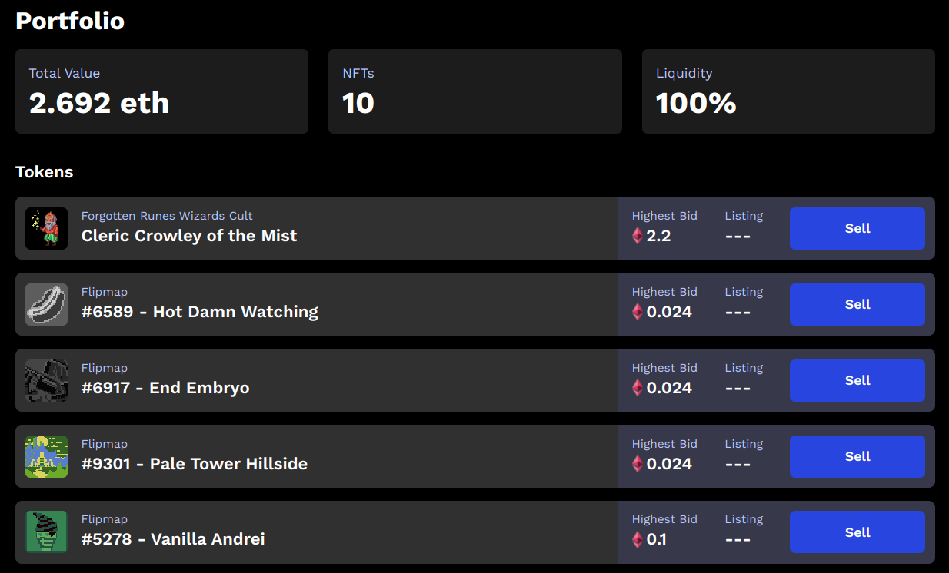The image size is (949, 573).
Task: Open Cleric Crowley wizard thumbnail image
Action: pyautogui.click(x=46, y=228)
